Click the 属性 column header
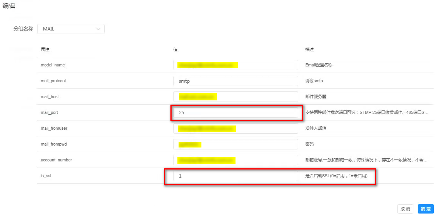 (x=45, y=49)
